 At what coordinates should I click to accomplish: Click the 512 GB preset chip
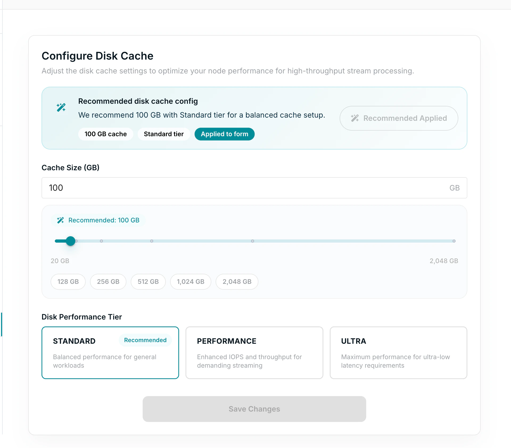click(x=148, y=281)
